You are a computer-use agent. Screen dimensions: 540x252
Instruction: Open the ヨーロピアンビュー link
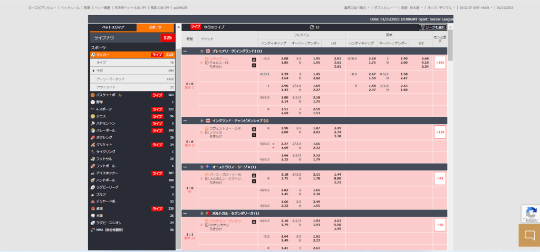pyautogui.click(x=42, y=7)
